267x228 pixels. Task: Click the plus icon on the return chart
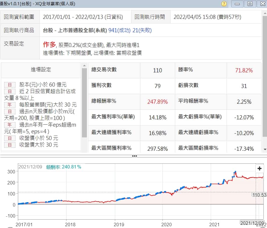pyautogui.click(x=259, y=169)
